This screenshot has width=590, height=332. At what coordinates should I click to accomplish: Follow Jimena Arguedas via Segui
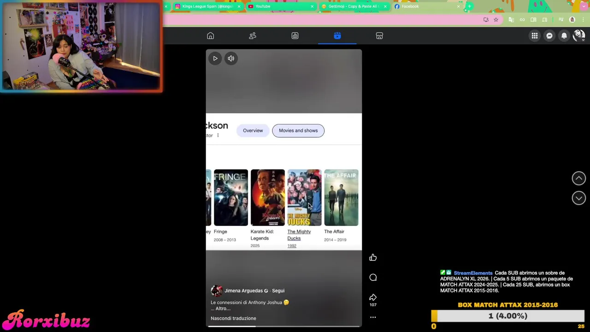(278, 290)
